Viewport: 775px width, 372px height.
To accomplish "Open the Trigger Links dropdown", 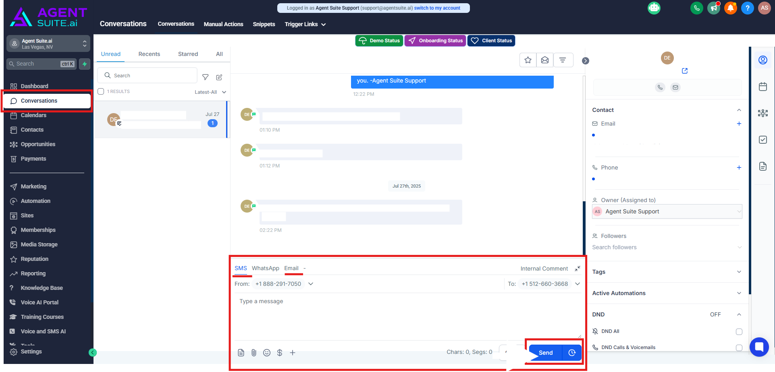I will coord(305,24).
